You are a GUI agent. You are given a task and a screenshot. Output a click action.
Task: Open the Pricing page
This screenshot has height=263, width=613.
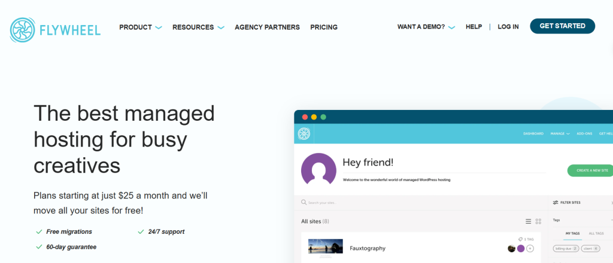[x=324, y=27]
